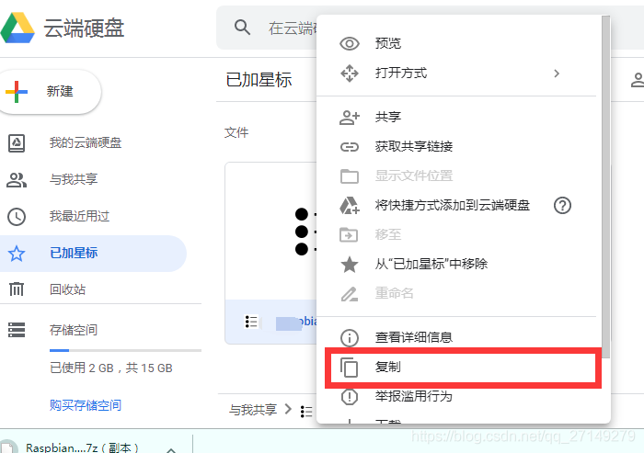Choose 获取共享链接 menu entry
The width and height of the screenshot is (644, 453).
413,146
